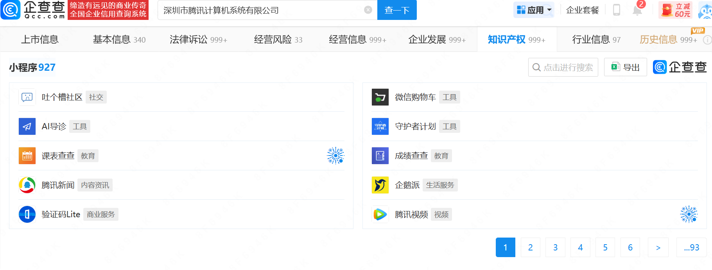Open the 企业套餐 link

click(x=582, y=10)
